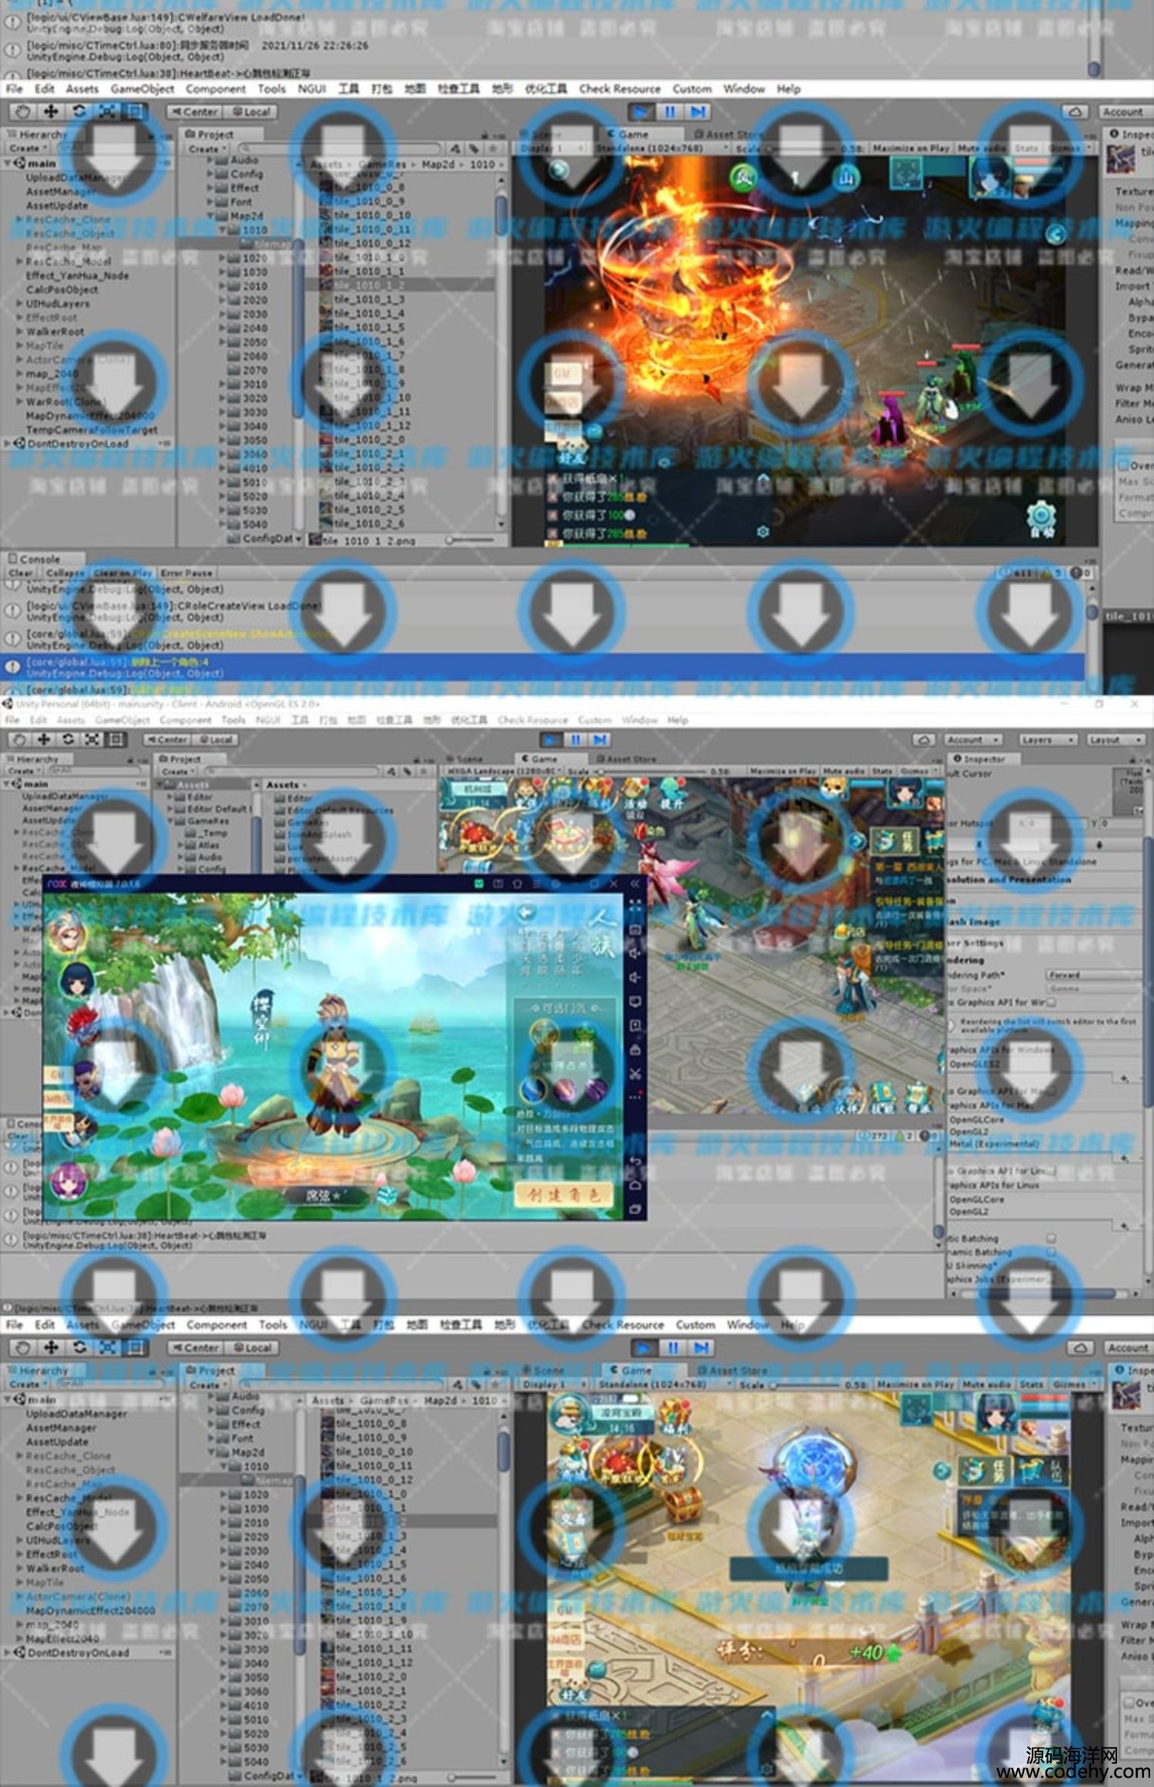Click the Pause button in top Unity editor
This screenshot has width=1154, height=1787.
pyautogui.click(x=669, y=112)
